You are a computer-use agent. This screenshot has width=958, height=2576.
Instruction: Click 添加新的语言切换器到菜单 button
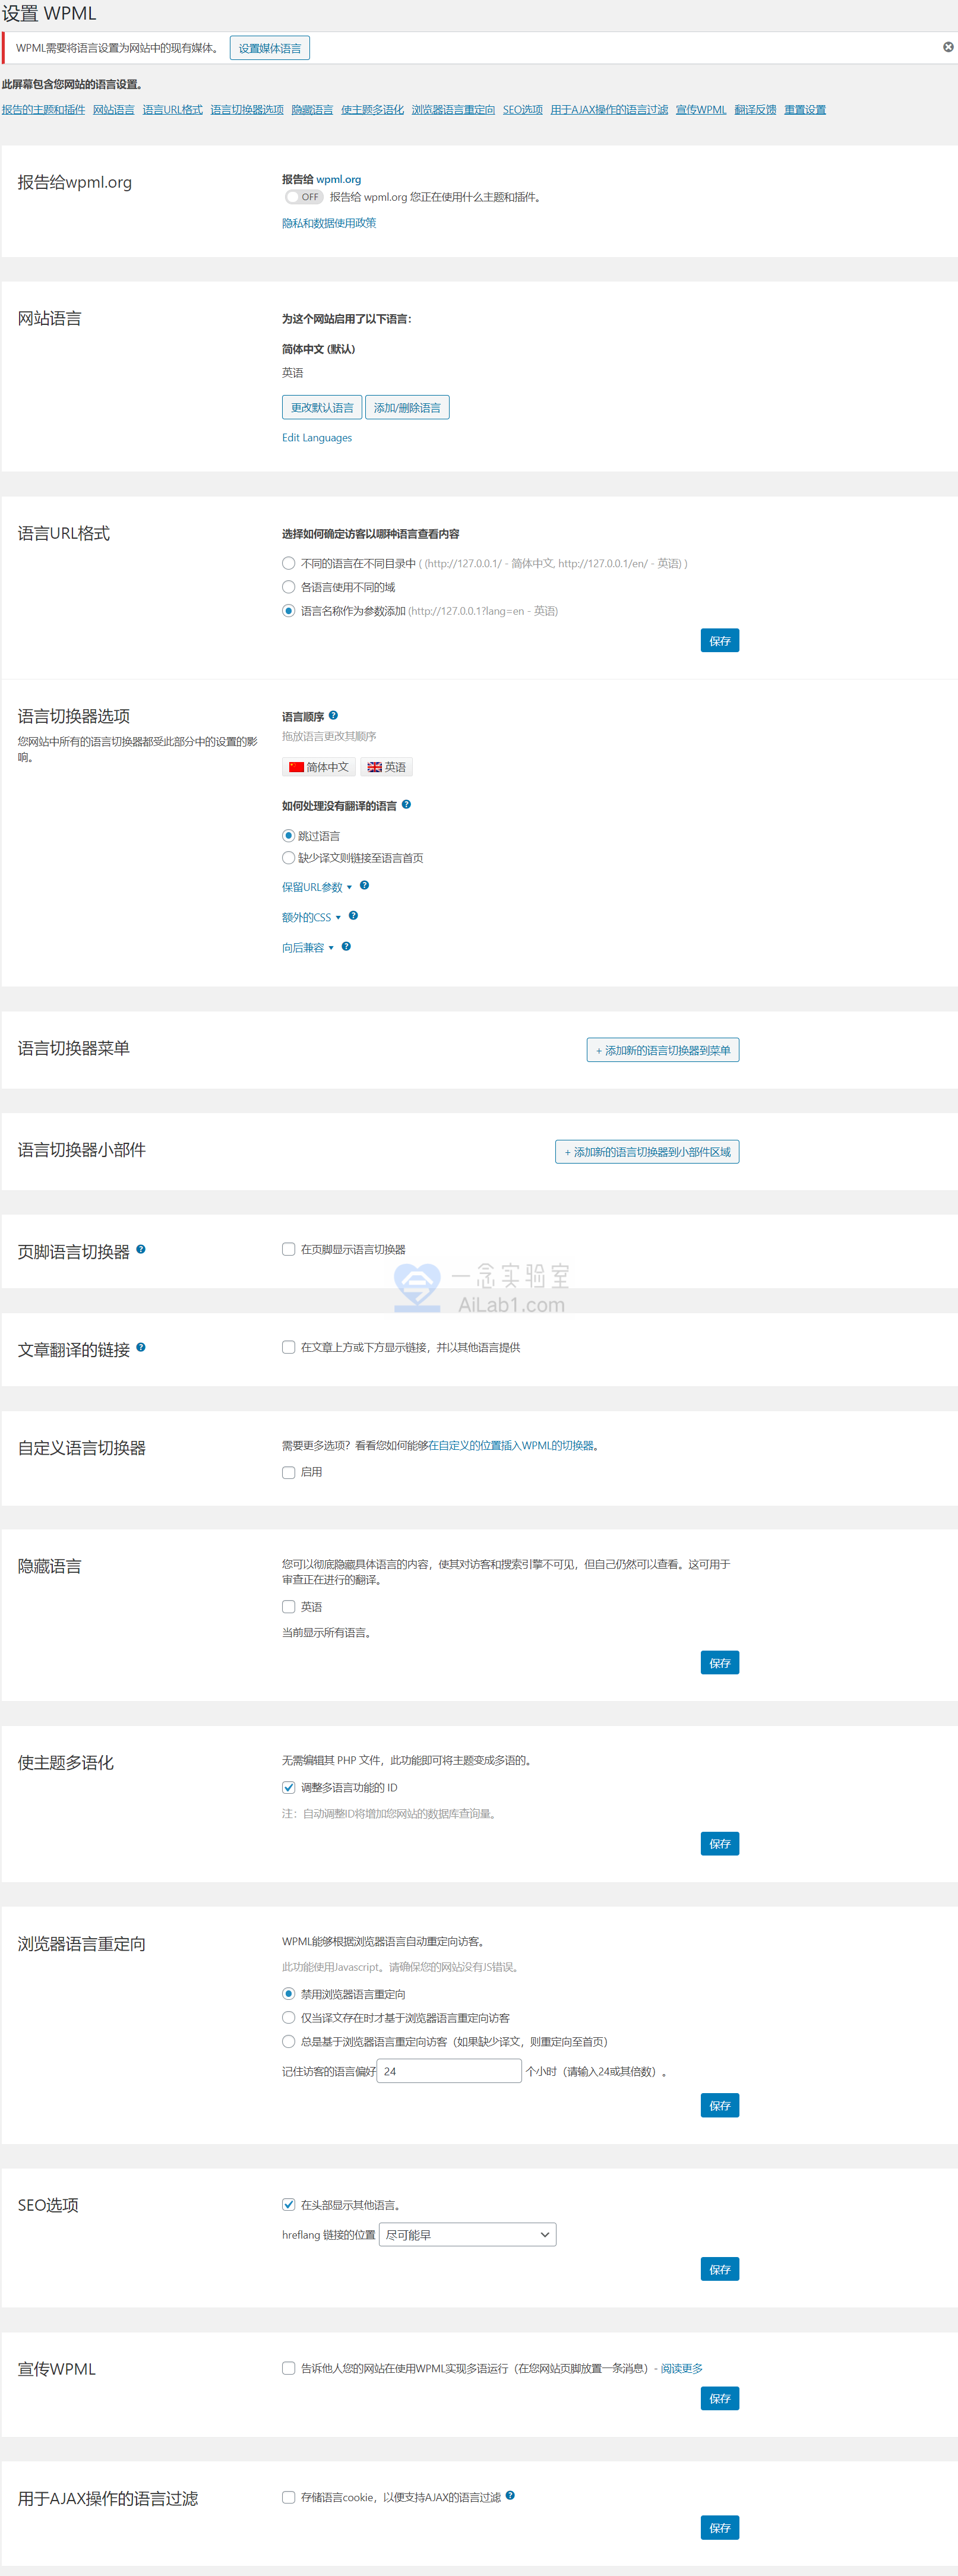[663, 1050]
